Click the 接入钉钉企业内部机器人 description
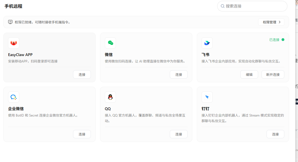Viewport: 298px width, 162px height. [x=243, y=118]
